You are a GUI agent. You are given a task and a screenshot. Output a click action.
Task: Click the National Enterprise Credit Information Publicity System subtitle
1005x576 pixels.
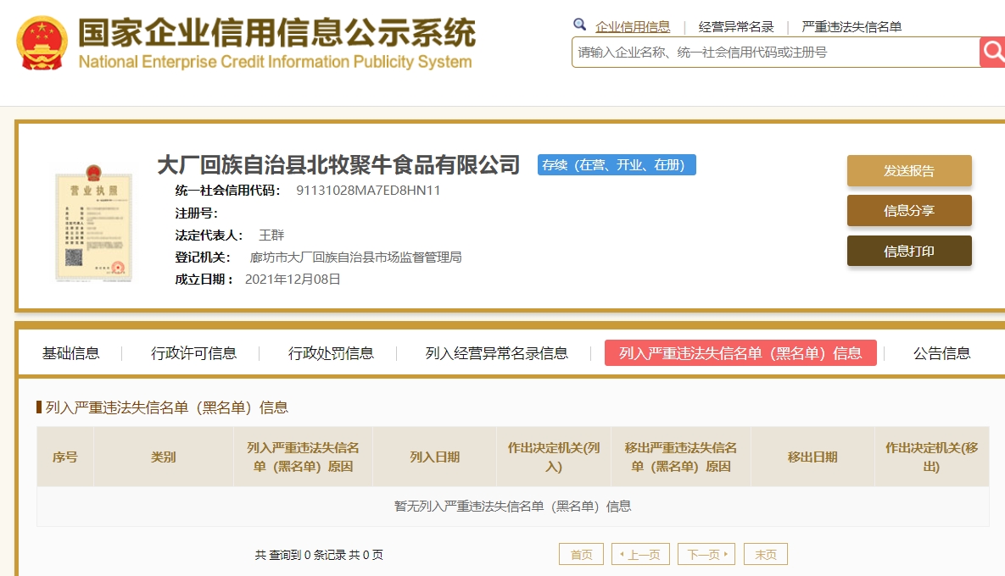coord(275,62)
